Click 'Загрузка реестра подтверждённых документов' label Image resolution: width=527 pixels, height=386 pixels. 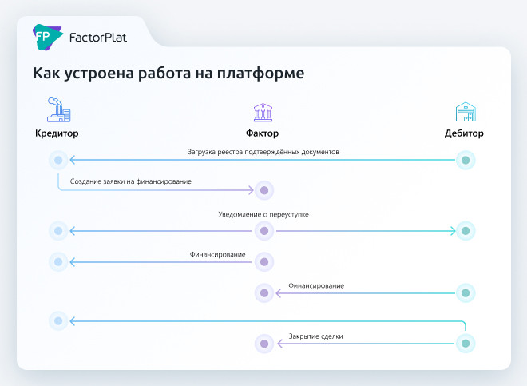pyautogui.click(x=263, y=152)
